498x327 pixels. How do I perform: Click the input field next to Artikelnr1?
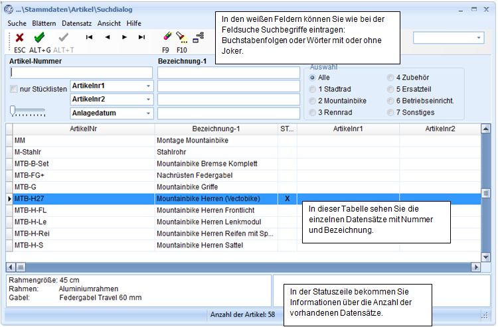click(x=228, y=86)
